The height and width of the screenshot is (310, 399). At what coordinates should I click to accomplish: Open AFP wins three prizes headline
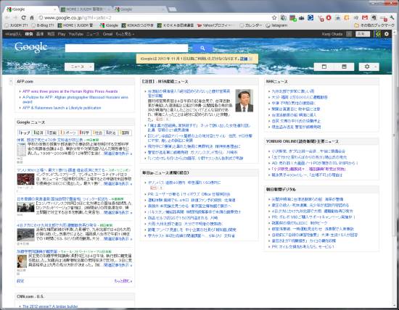click(x=70, y=91)
